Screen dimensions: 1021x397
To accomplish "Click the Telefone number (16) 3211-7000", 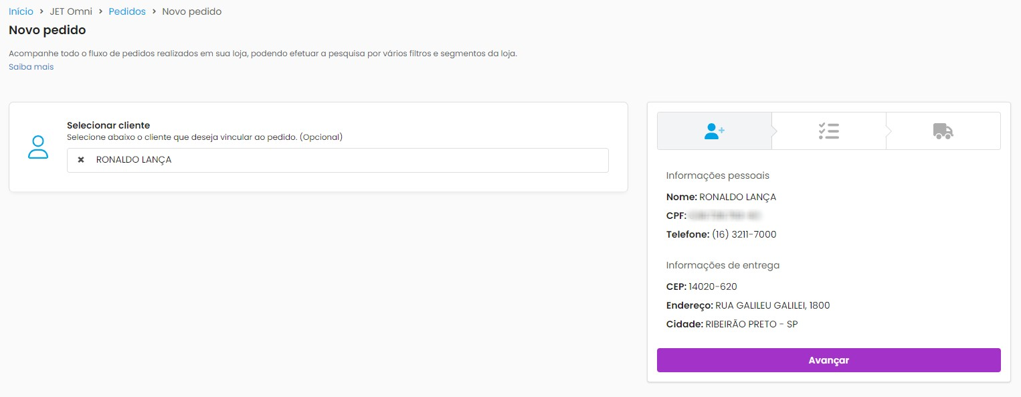I will pyautogui.click(x=744, y=234).
